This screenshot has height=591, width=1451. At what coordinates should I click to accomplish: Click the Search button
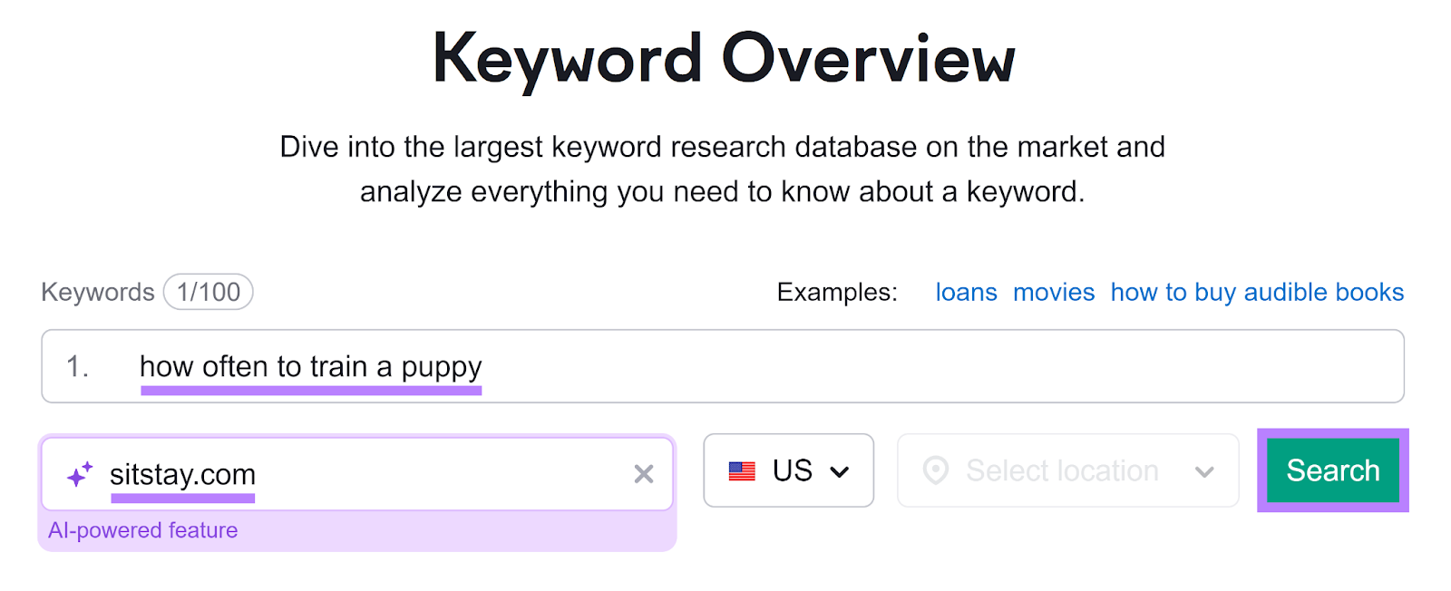1332,470
